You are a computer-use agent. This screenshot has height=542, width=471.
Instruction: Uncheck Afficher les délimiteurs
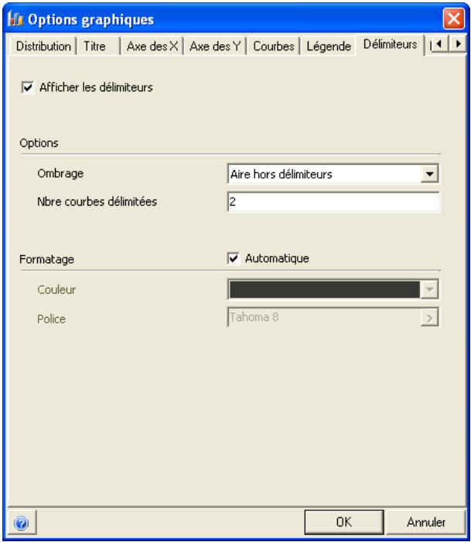(27, 87)
